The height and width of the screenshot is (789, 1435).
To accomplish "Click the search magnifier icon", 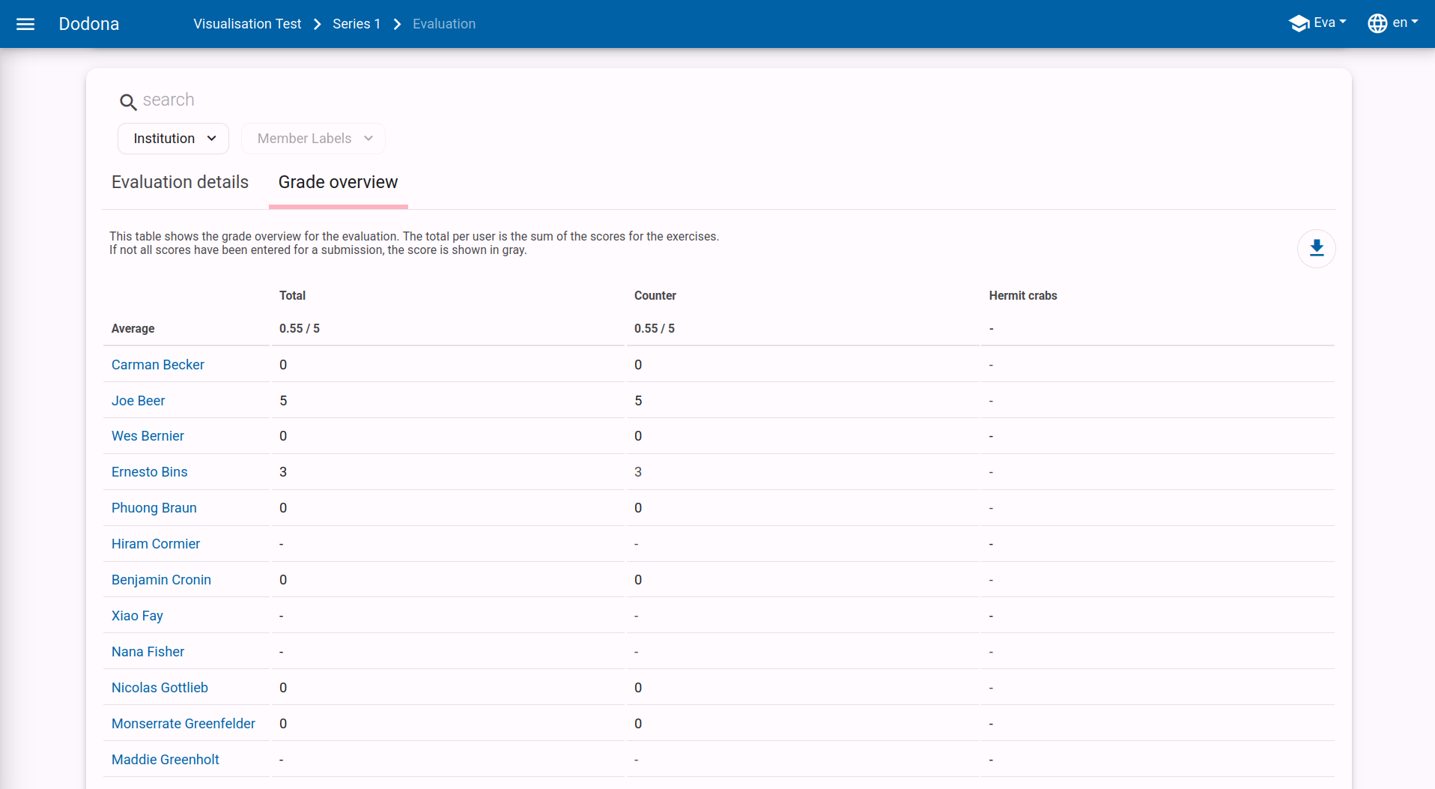I will coord(128,101).
